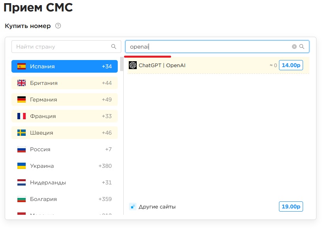Choose Германия +49 from country list
322x229 pixels.
point(64,99)
